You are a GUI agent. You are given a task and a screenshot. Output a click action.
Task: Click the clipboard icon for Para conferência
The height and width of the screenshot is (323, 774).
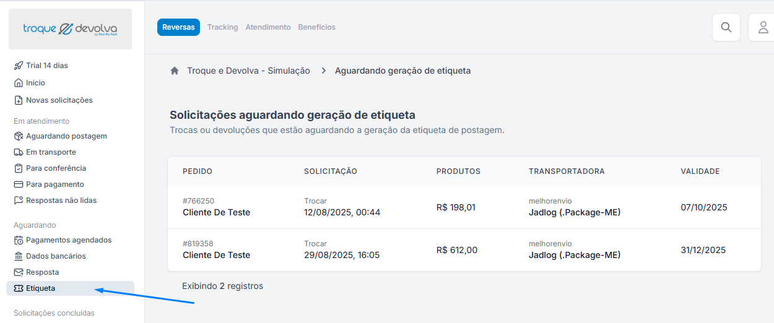pos(19,168)
